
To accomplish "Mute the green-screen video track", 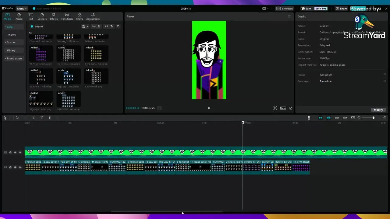I will pos(20,152).
